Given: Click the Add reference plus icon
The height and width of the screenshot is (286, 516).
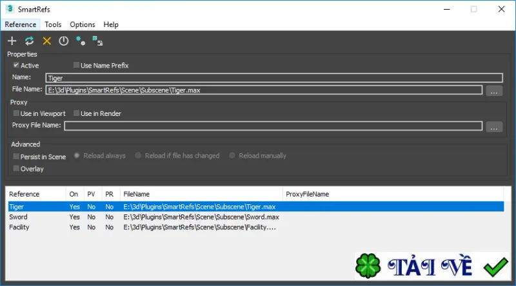Looking at the screenshot, I should [x=12, y=41].
